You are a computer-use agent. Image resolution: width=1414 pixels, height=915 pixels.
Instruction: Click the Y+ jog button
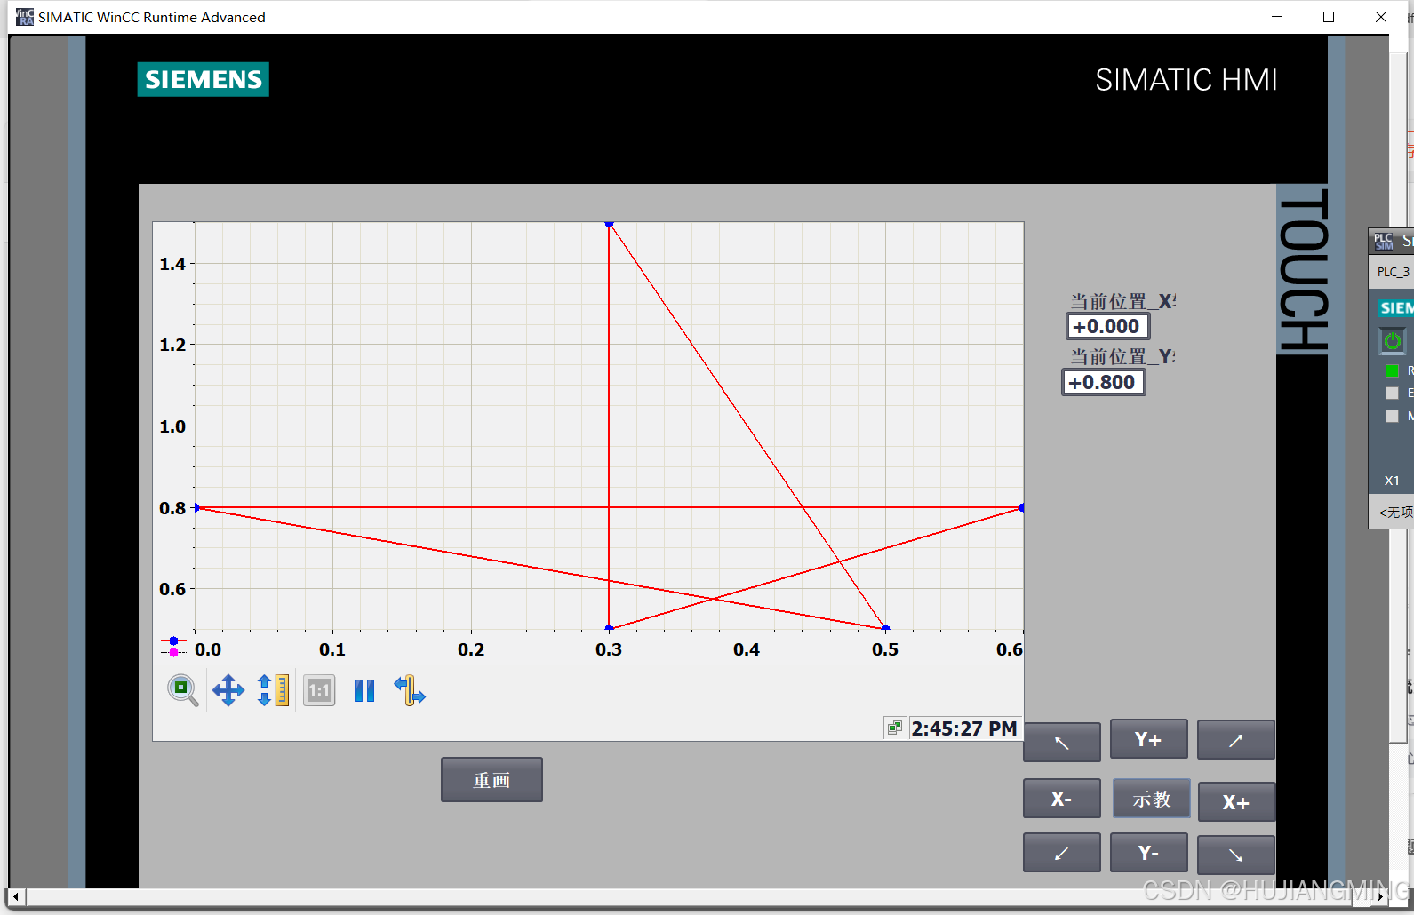pyautogui.click(x=1148, y=739)
